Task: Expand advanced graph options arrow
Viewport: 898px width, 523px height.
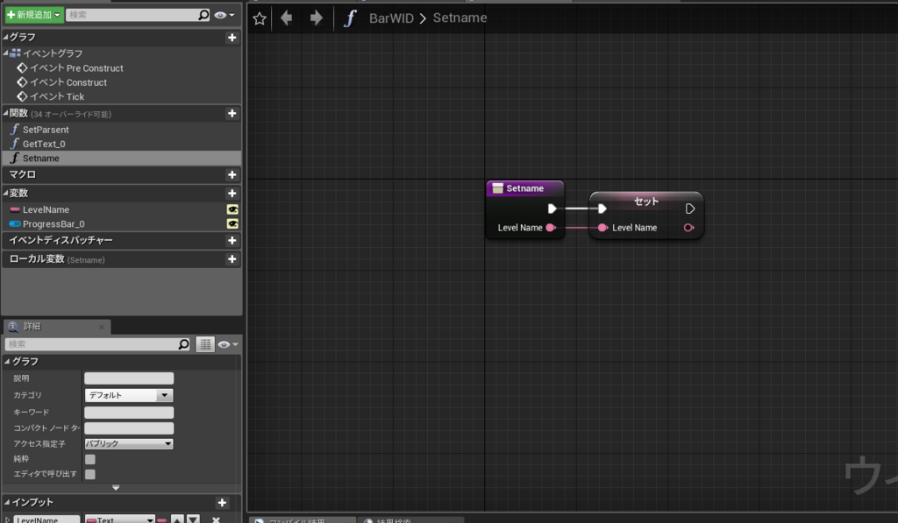Action: pos(116,488)
